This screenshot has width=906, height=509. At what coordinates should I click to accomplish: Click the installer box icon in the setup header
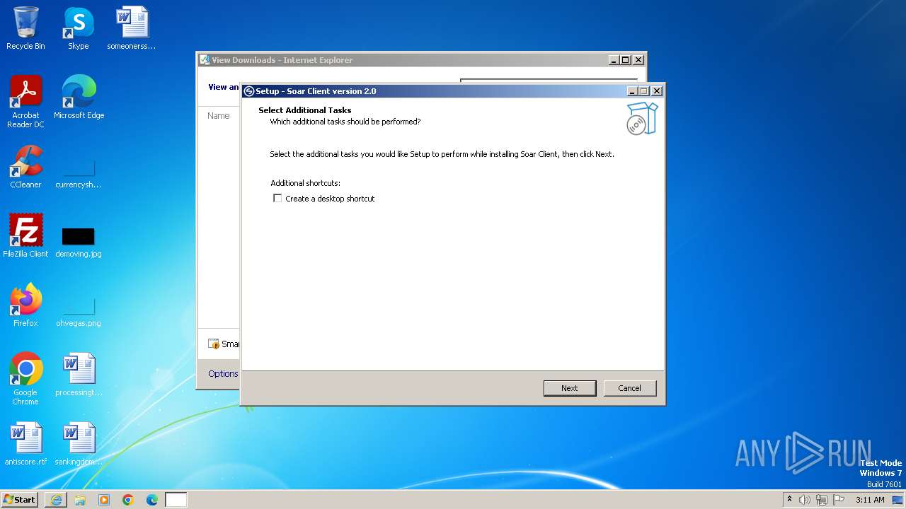point(642,119)
